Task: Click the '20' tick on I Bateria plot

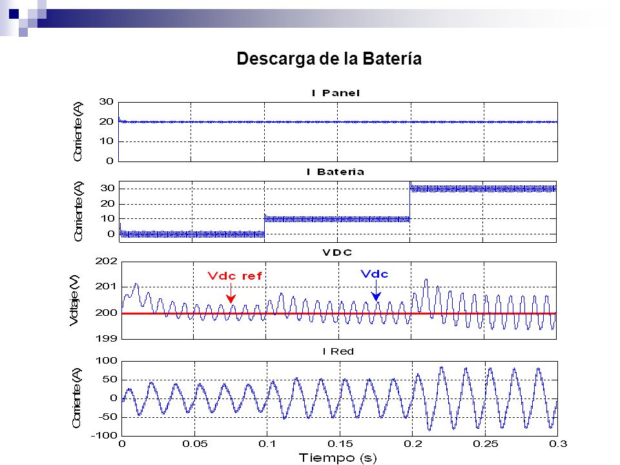Action: 107,203
